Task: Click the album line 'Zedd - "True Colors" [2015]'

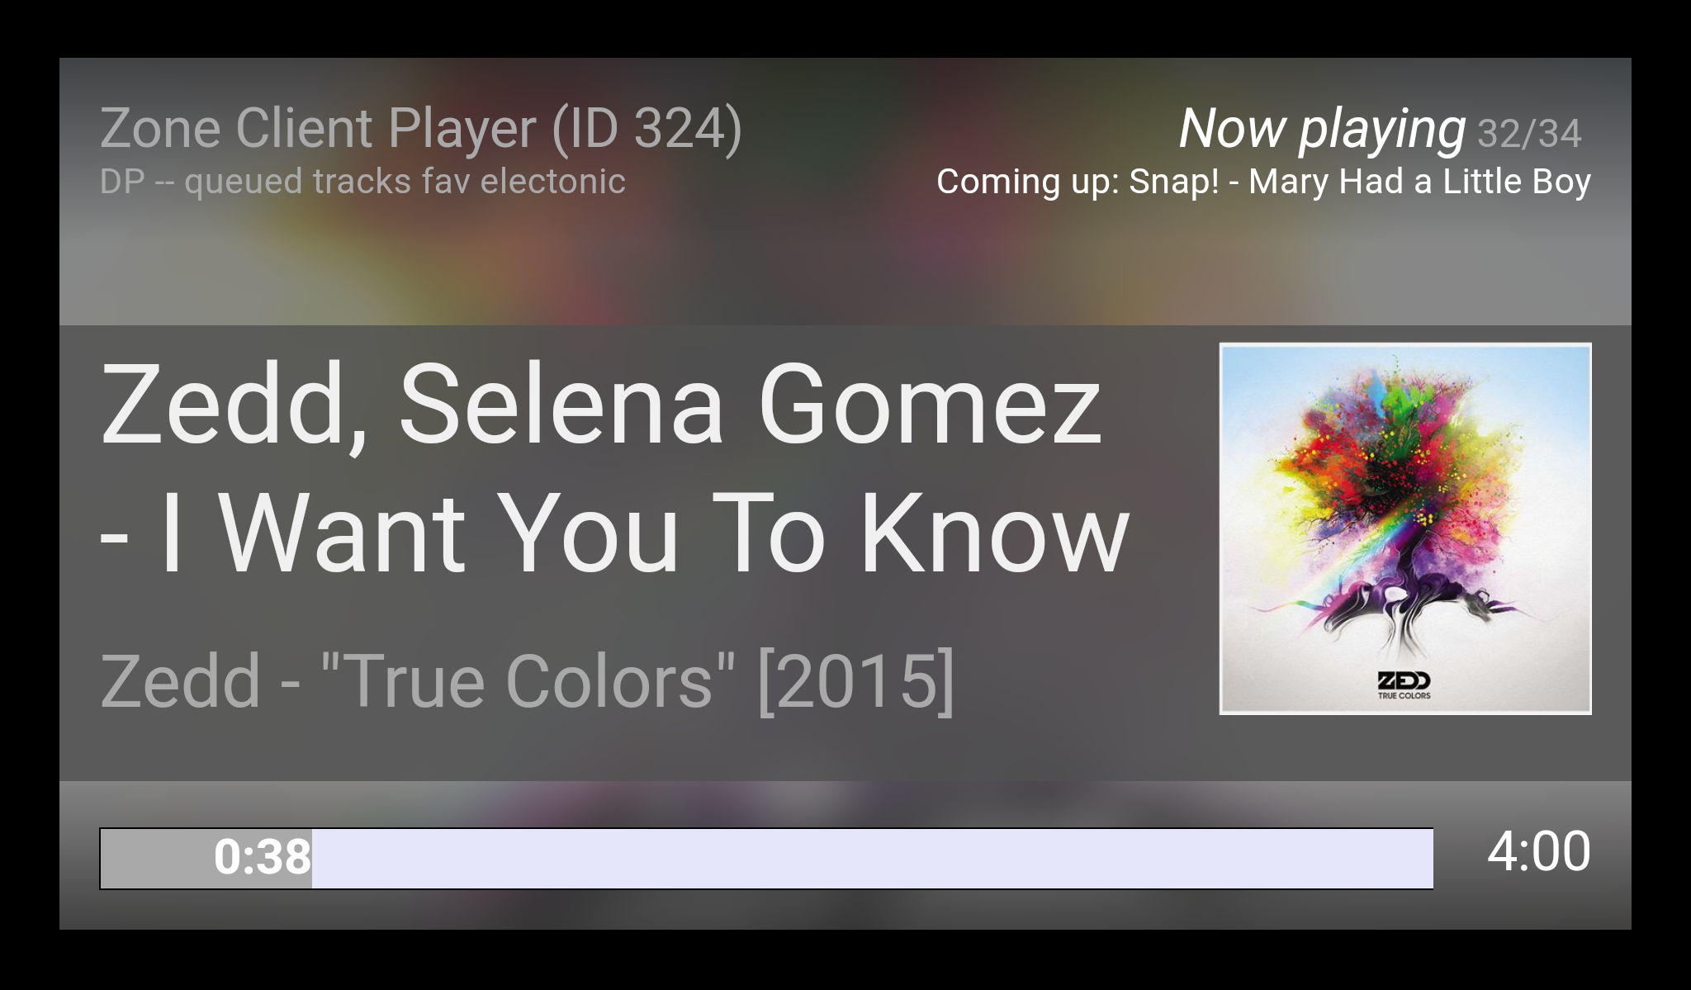Action: click(x=527, y=681)
